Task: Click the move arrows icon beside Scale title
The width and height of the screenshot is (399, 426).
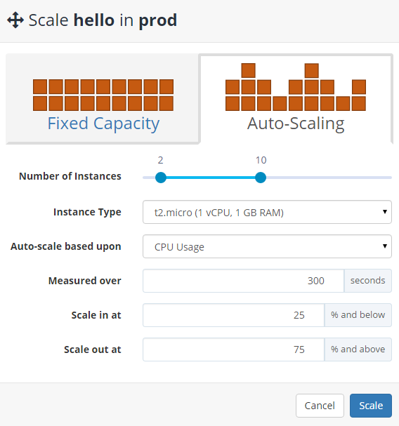Action: [15, 20]
